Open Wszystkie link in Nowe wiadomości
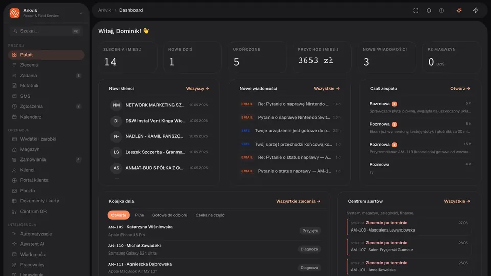The image size is (491, 276). [x=326, y=89]
